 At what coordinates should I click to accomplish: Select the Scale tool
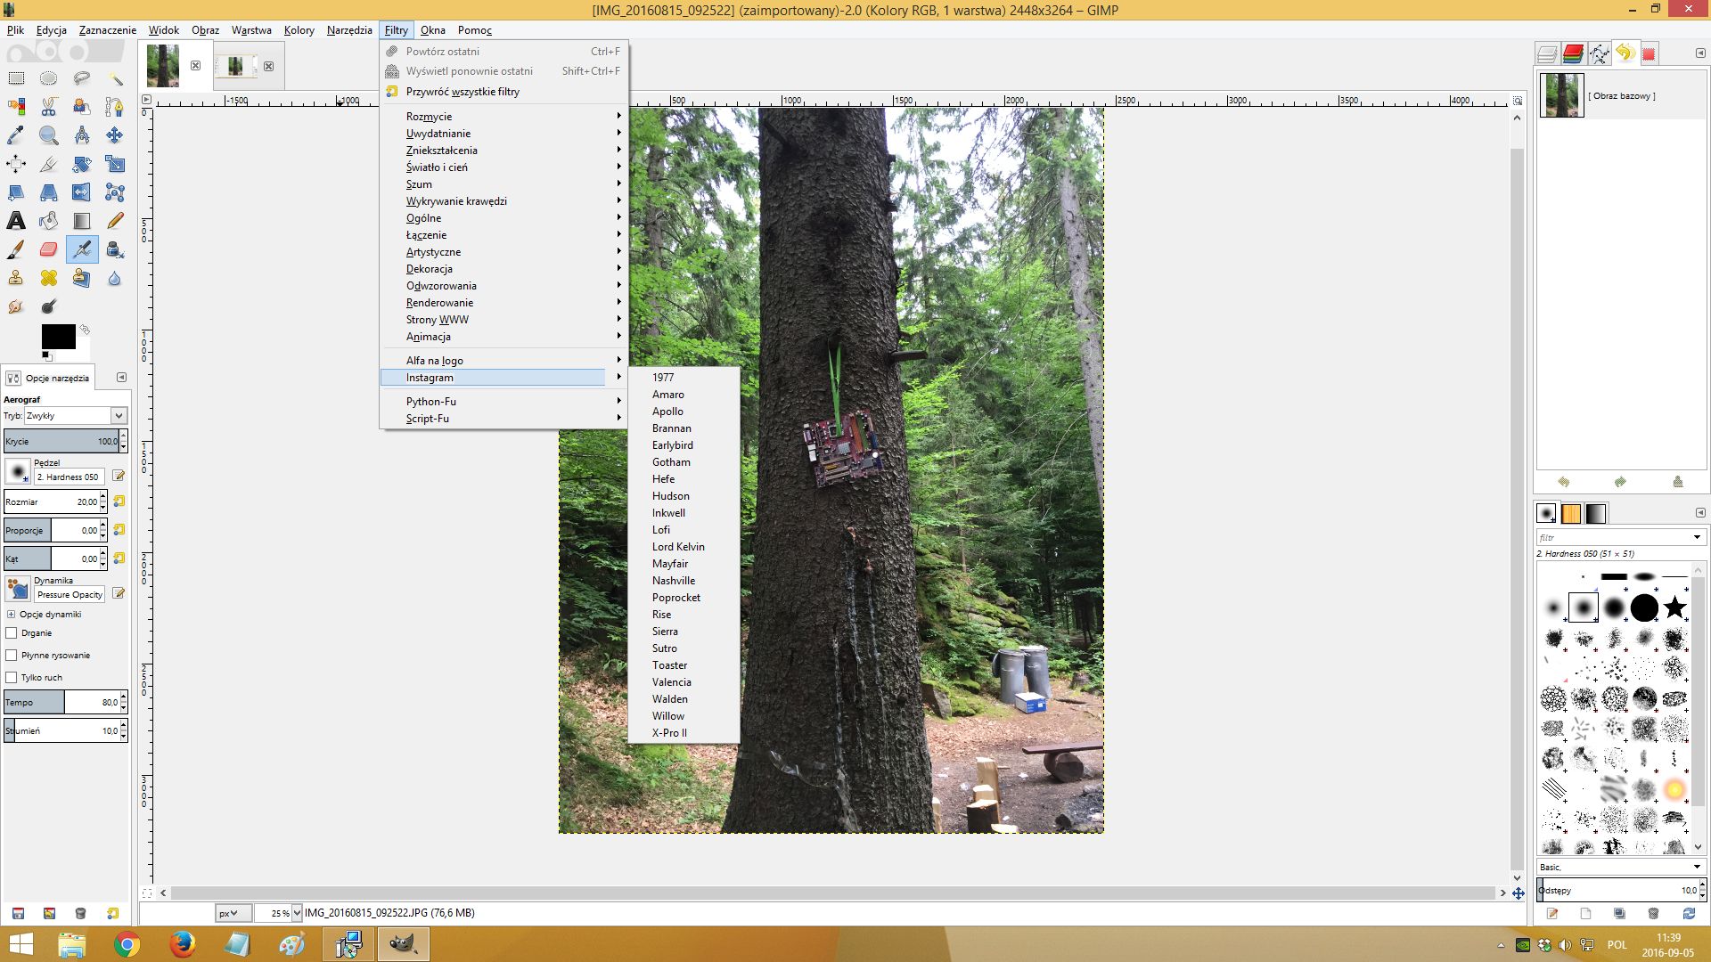[115, 164]
